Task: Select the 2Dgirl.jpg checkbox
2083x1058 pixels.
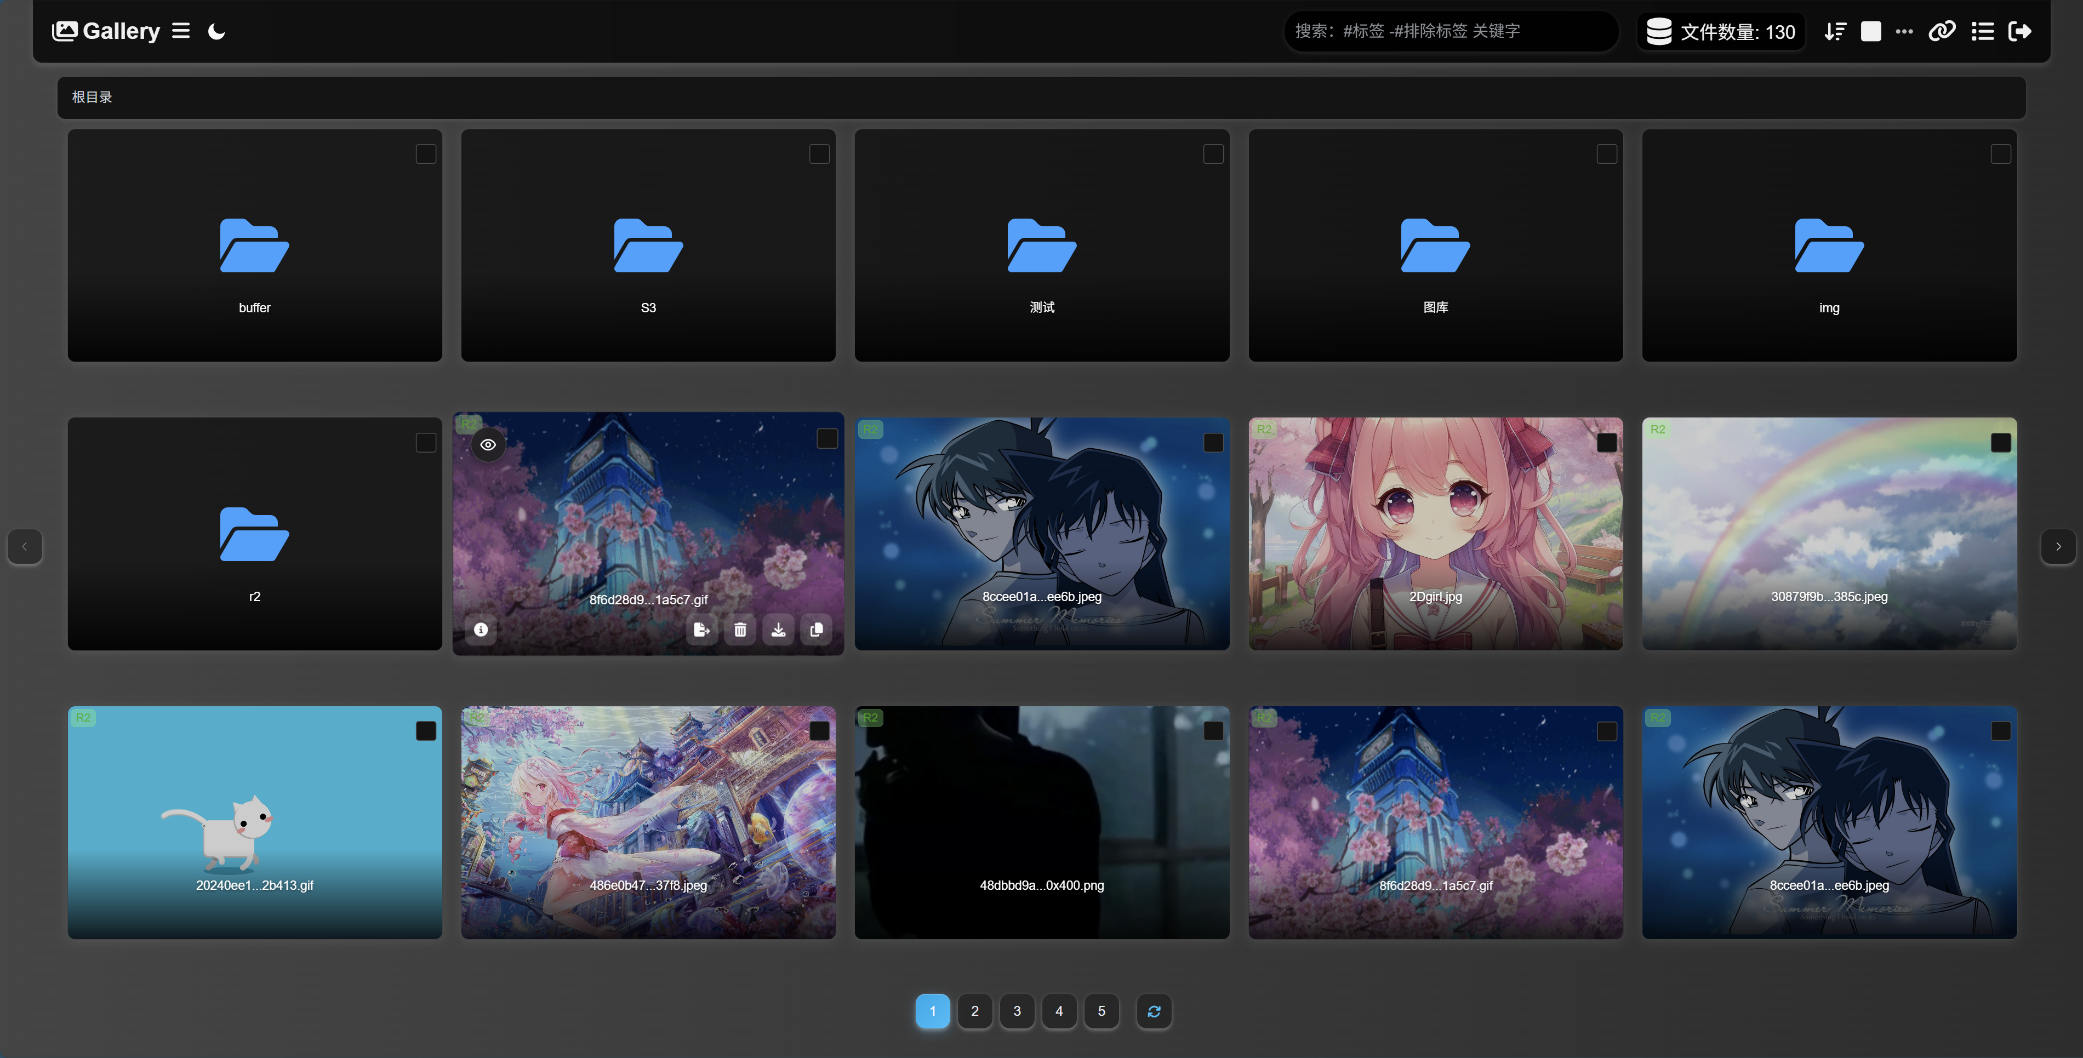Action: point(1607,442)
